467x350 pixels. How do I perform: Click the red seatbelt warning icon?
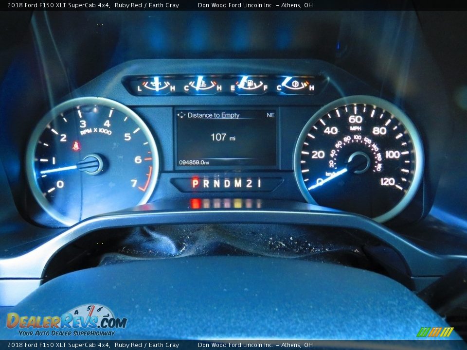[x=76, y=145]
